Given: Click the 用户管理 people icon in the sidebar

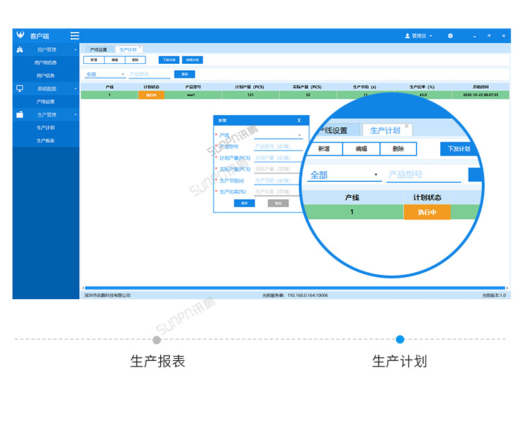Looking at the screenshot, I should tap(20, 49).
